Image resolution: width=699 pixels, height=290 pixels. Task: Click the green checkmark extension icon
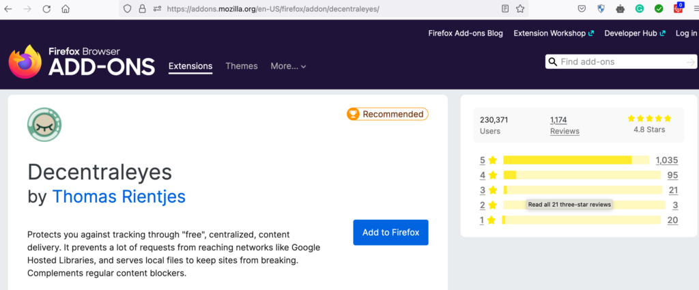tap(659, 8)
